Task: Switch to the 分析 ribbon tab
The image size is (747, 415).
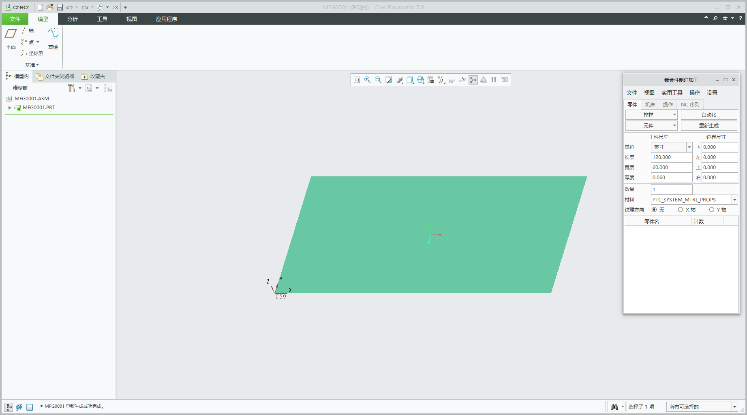Action: point(73,19)
